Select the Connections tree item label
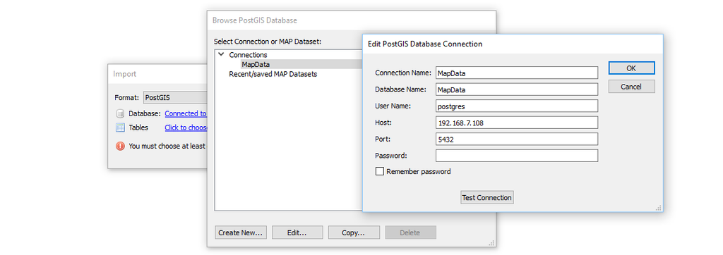 click(248, 55)
